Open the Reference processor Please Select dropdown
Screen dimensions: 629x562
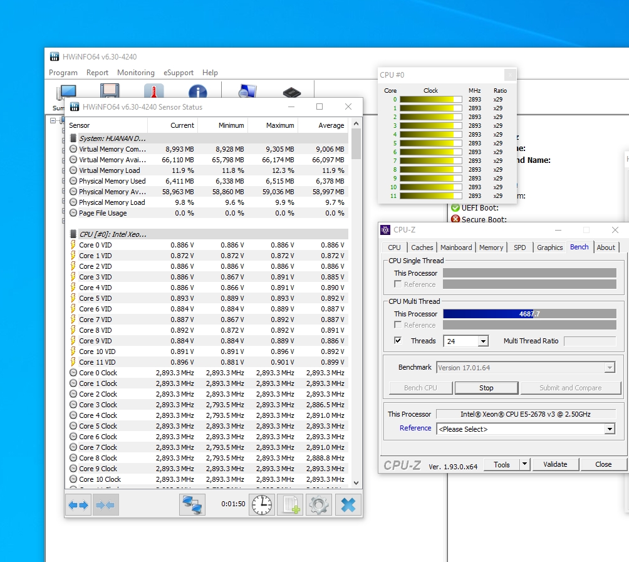pyautogui.click(x=609, y=429)
